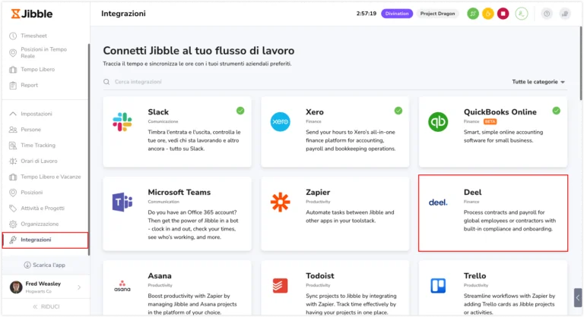Click the side panel arrow tab
Screen dimensions: 584x317
(x=578, y=298)
